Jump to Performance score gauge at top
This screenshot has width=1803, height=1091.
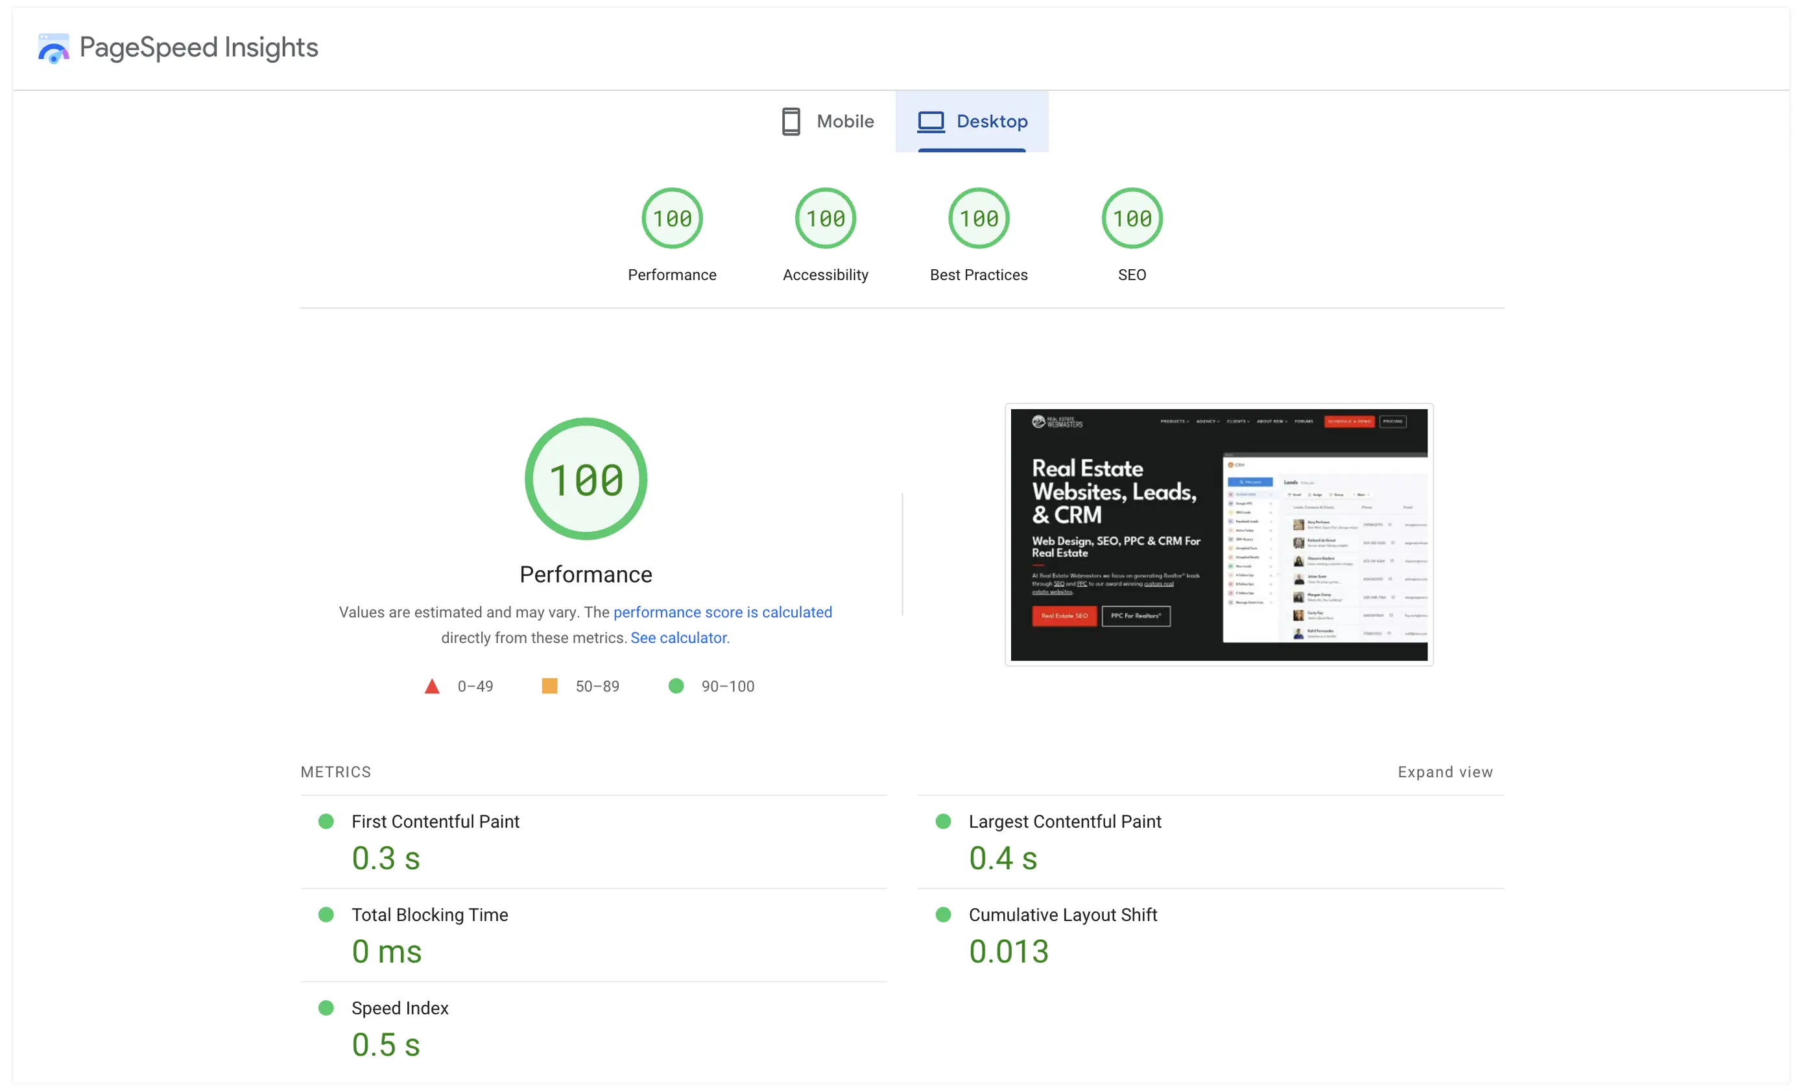tap(672, 218)
